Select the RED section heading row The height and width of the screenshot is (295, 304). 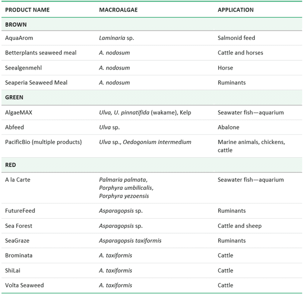11,165
